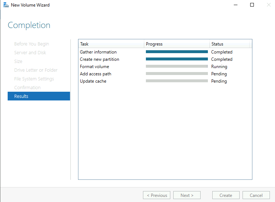Screen dimensions: 275x202
Task: Minimize the New Volume Wizard window
Action: pyautogui.click(x=236, y=5)
